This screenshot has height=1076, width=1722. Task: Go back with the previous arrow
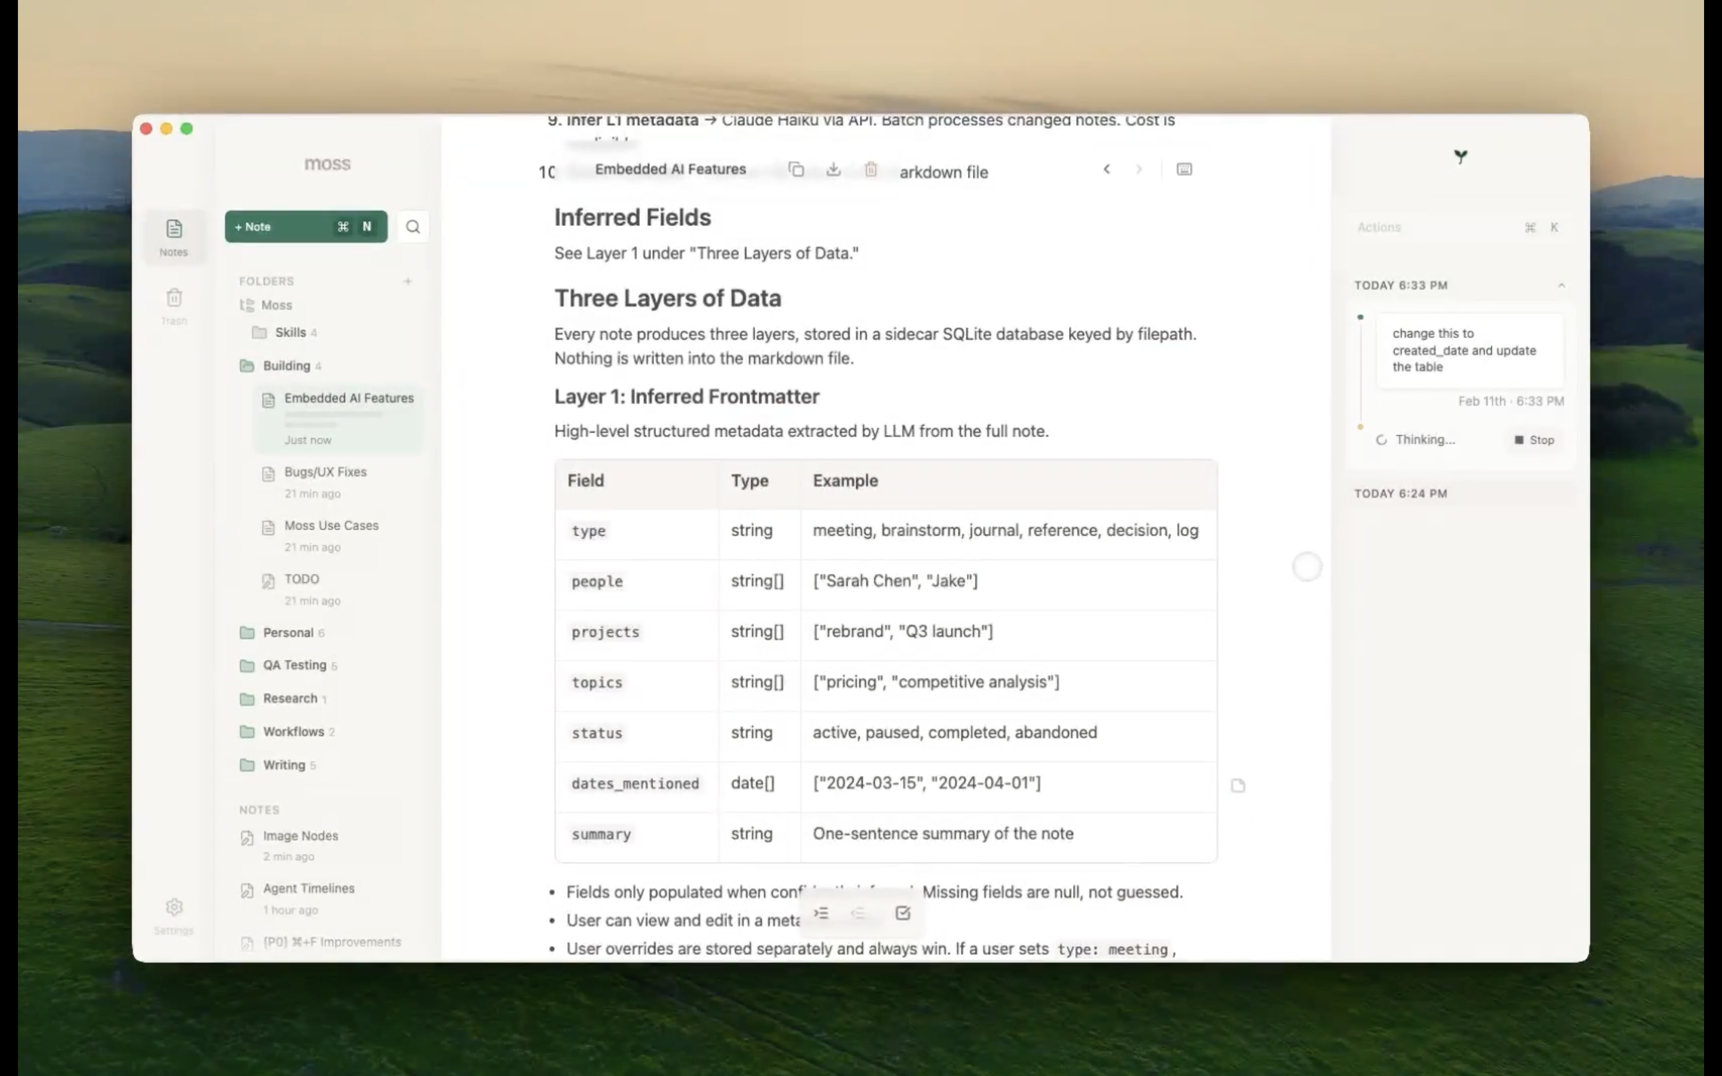(x=1107, y=169)
